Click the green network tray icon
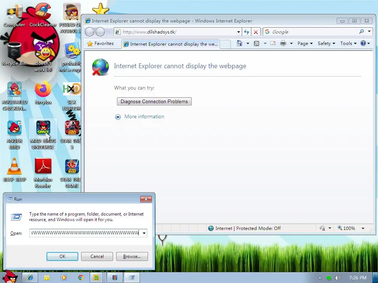This screenshot has height=283, width=378. point(329,278)
